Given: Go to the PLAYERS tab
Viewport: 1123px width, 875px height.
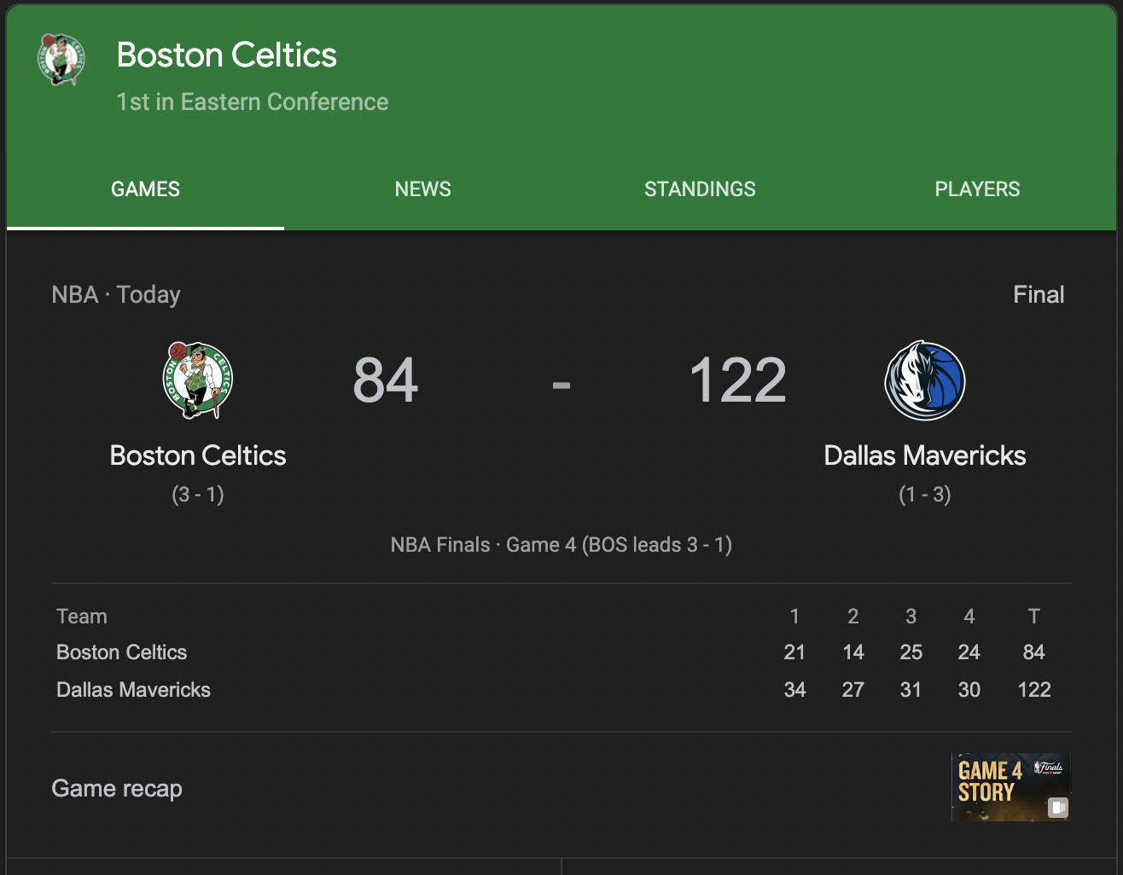Looking at the screenshot, I should pyautogui.click(x=977, y=189).
